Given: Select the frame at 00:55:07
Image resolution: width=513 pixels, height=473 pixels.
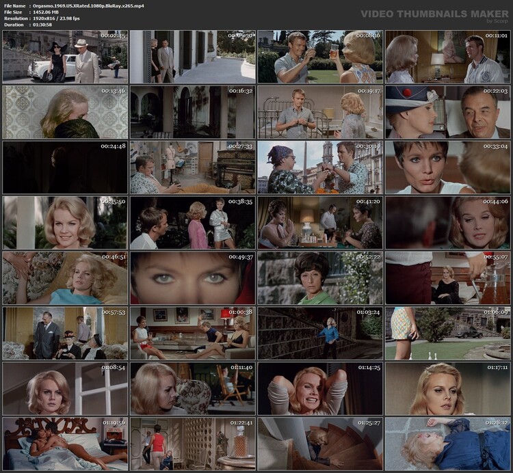Looking at the screenshot, I should [448, 278].
